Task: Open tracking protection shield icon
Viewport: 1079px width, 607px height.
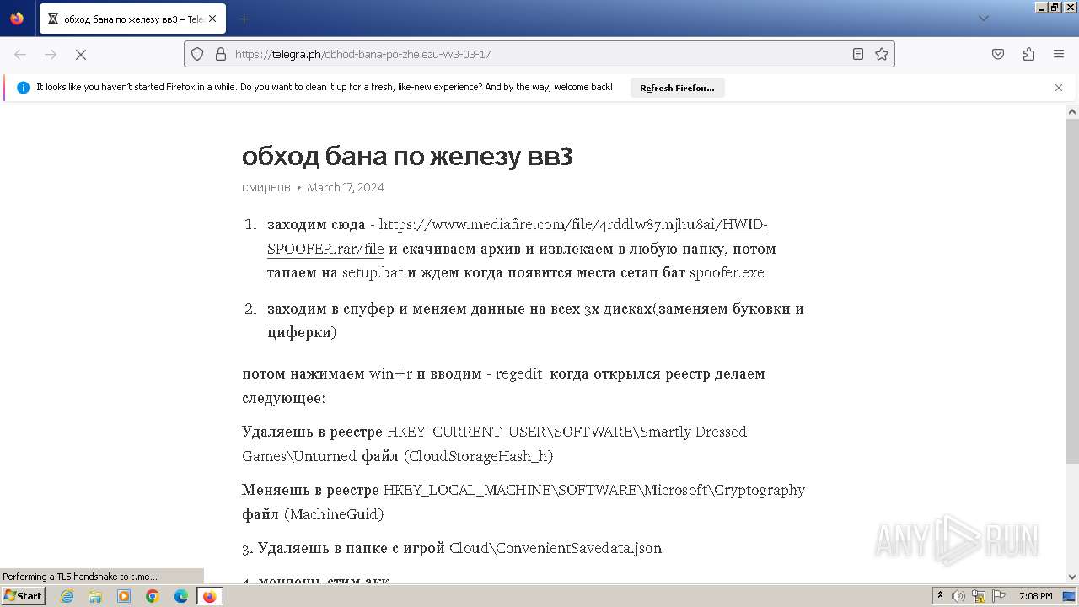Action: point(197,54)
